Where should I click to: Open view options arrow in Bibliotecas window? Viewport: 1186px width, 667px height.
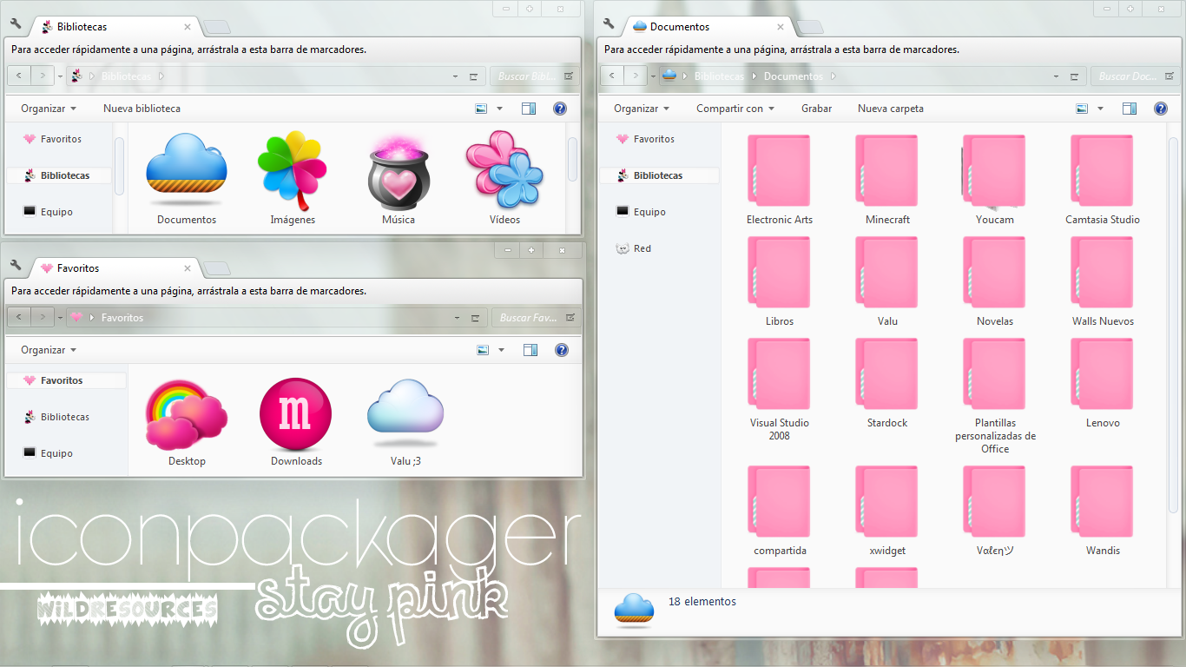click(x=499, y=109)
